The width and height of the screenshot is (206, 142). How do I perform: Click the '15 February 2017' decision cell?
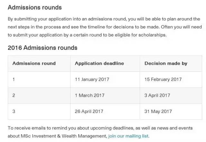[171, 80]
